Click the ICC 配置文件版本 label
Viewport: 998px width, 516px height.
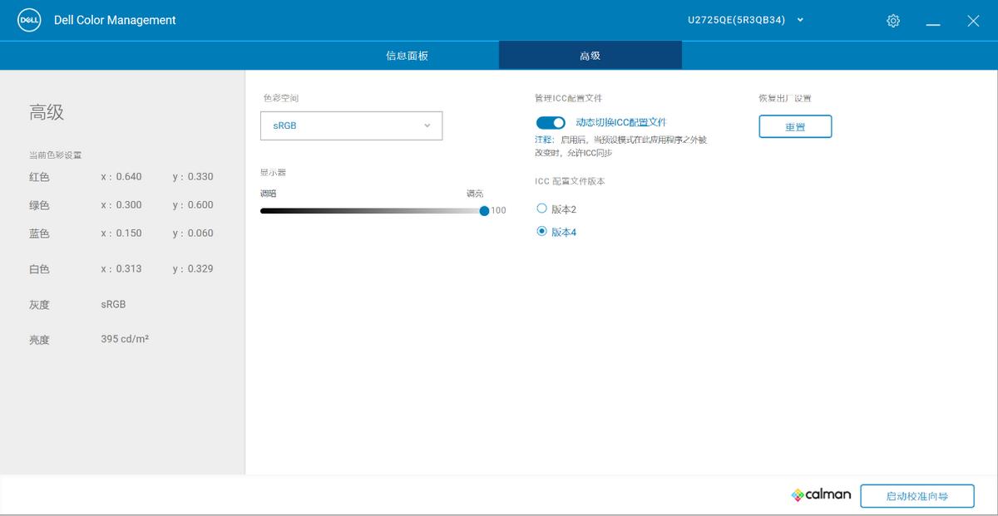point(571,181)
